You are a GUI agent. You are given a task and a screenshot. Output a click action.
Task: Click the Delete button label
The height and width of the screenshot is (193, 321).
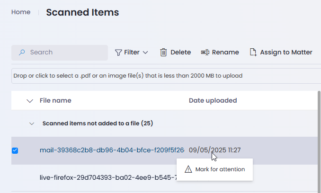coord(180,53)
